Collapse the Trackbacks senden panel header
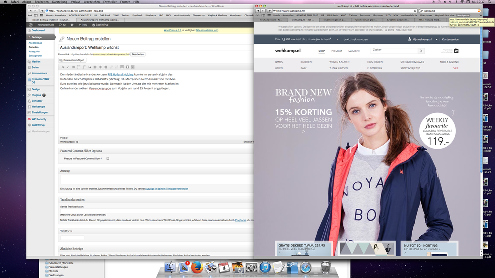495x278 pixels. [x=156, y=200]
